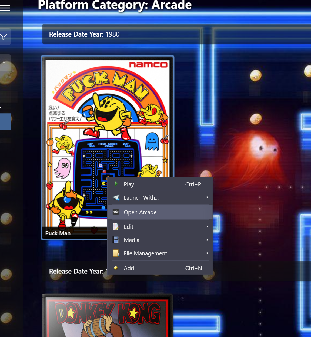This screenshot has width=311, height=337.
Task: Click the Media film strip icon
Action: tap(116, 240)
